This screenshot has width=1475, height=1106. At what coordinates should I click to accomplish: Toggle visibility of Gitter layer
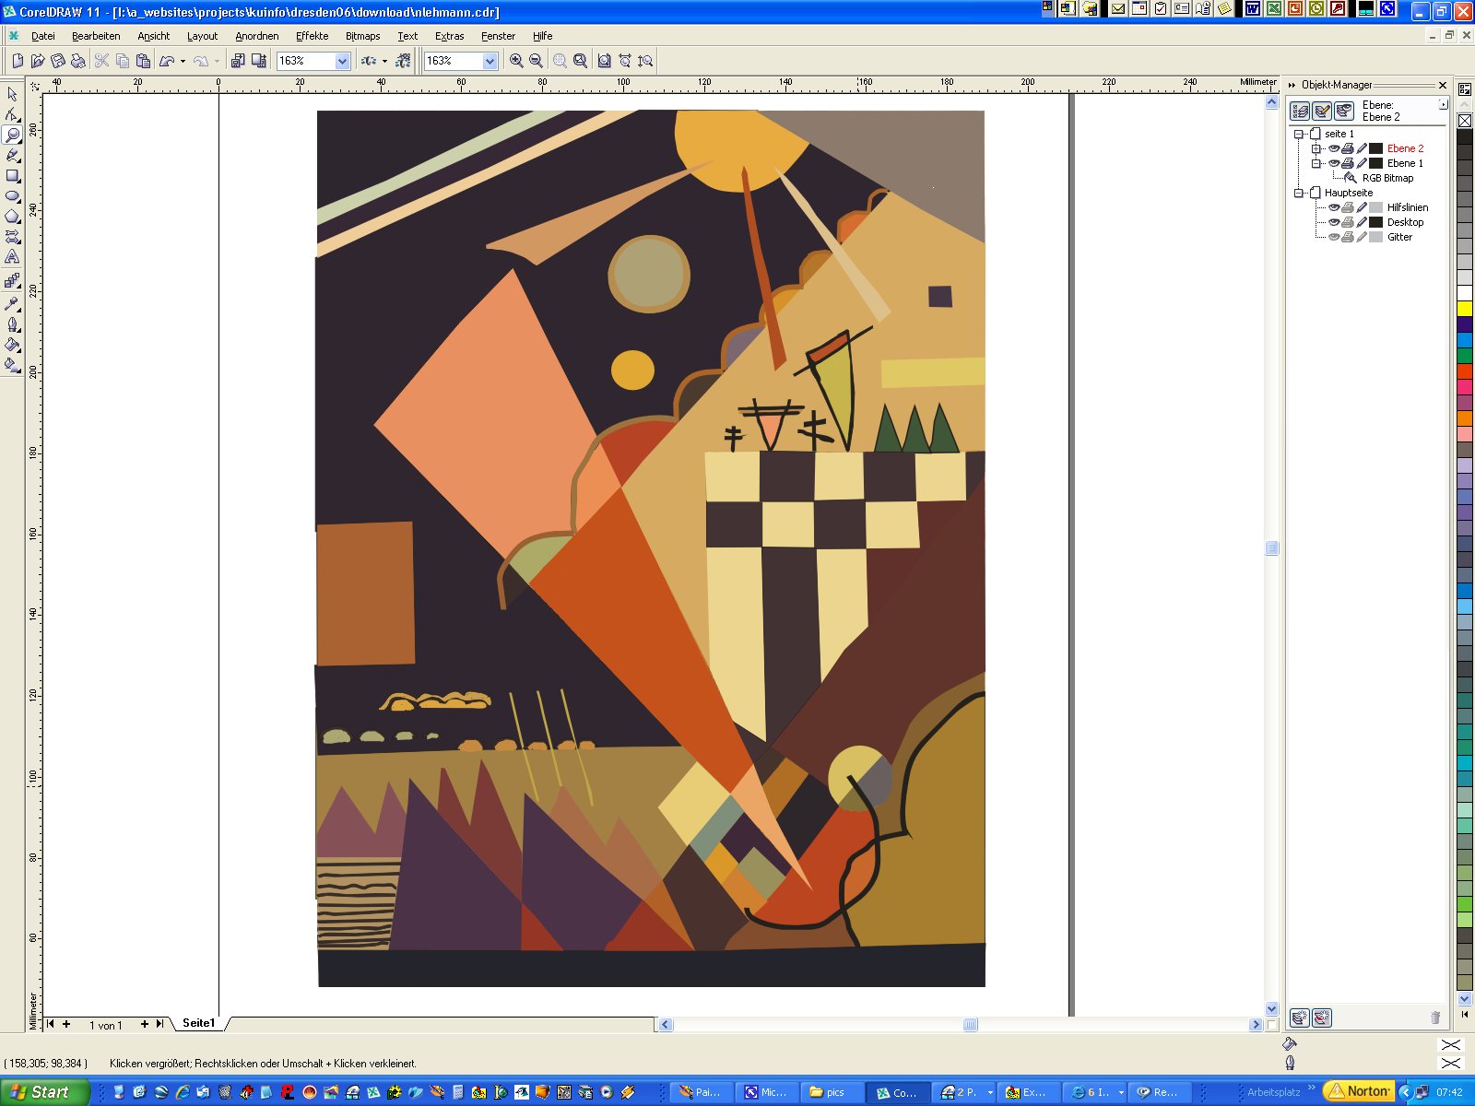(1334, 237)
